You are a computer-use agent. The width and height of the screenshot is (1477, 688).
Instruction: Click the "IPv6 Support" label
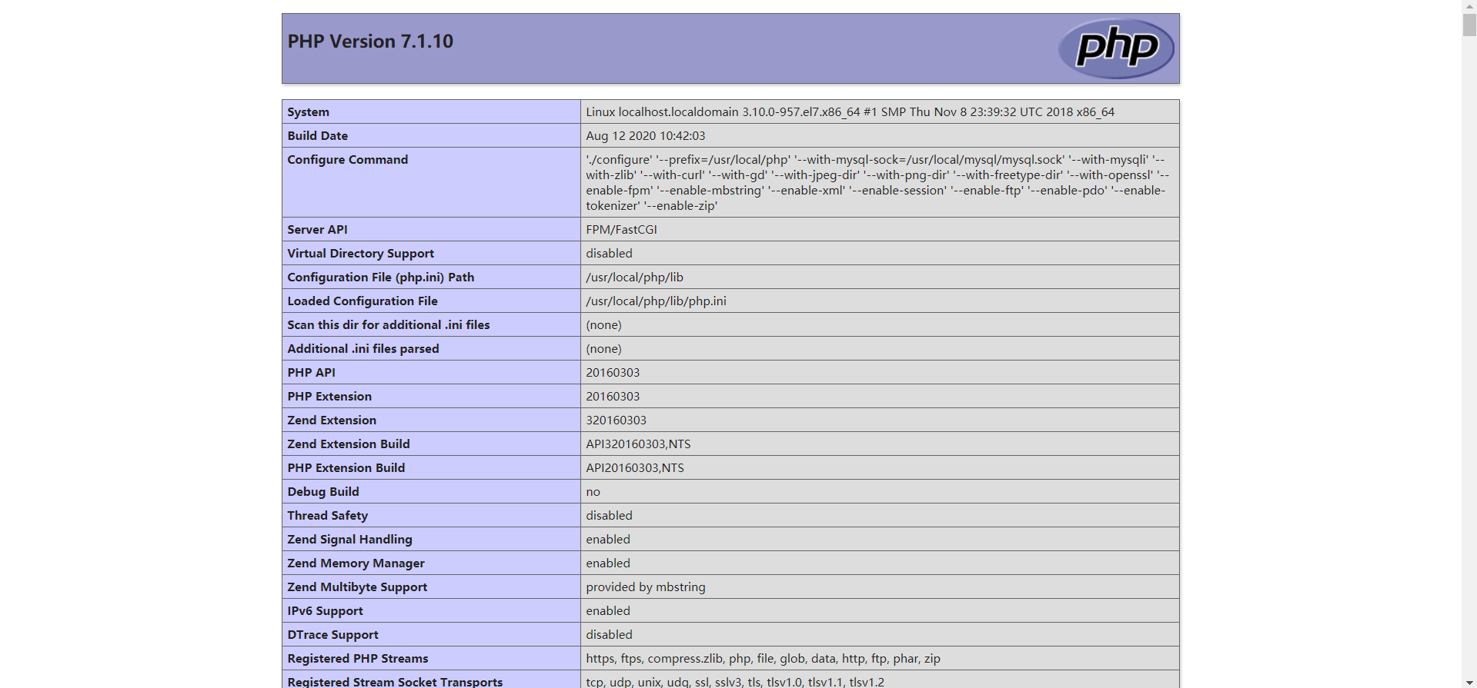click(x=325, y=611)
